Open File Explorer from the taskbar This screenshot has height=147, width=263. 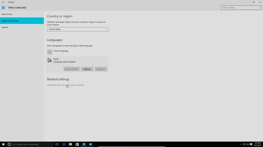coord(70,144)
